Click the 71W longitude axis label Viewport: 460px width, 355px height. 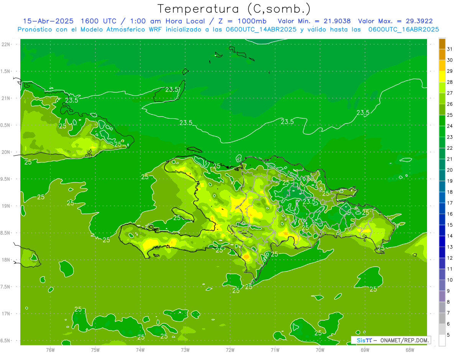click(x=275, y=350)
